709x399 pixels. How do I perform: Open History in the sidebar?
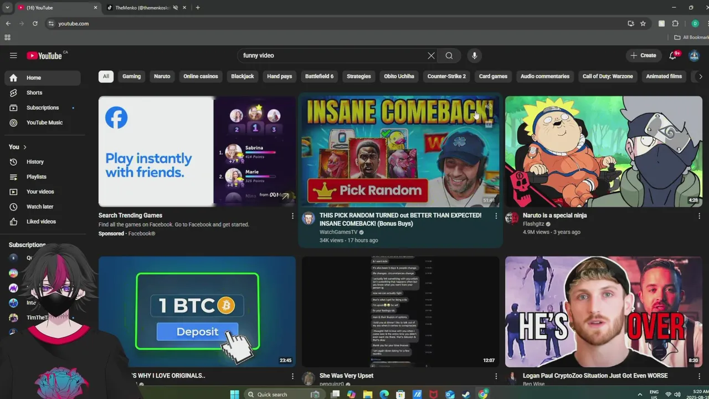43,162
